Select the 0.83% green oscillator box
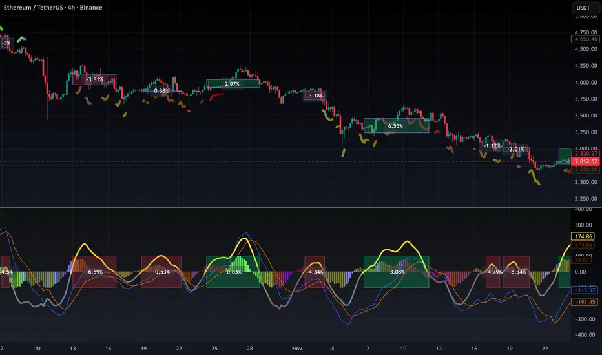The width and height of the screenshot is (602, 355). pos(233,272)
